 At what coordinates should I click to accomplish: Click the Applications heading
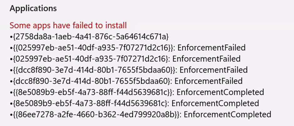(x=33, y=9)
